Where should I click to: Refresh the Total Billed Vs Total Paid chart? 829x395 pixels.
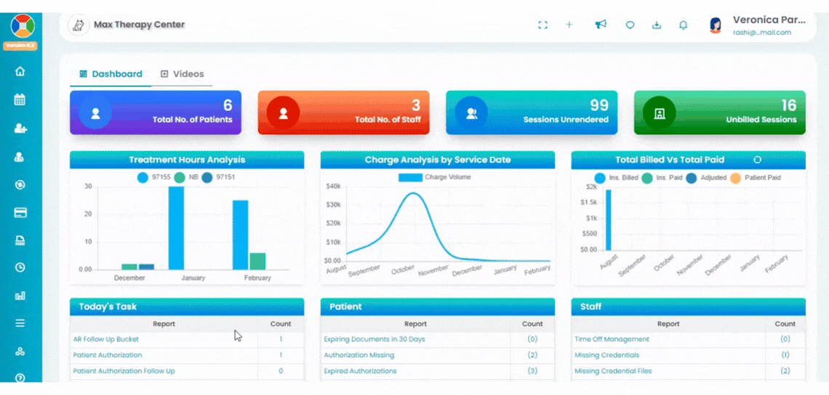coord(756,160)
